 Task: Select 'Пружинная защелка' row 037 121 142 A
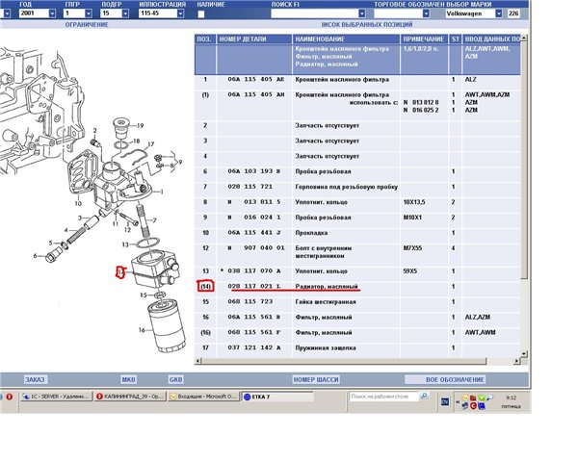[357, 347]
